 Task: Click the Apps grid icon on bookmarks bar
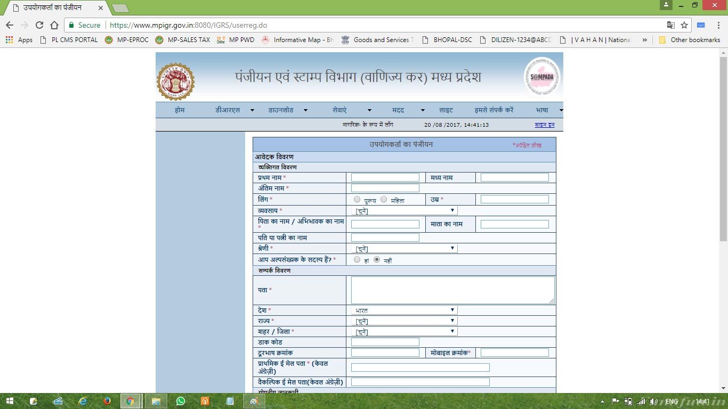tap(9, 39)
